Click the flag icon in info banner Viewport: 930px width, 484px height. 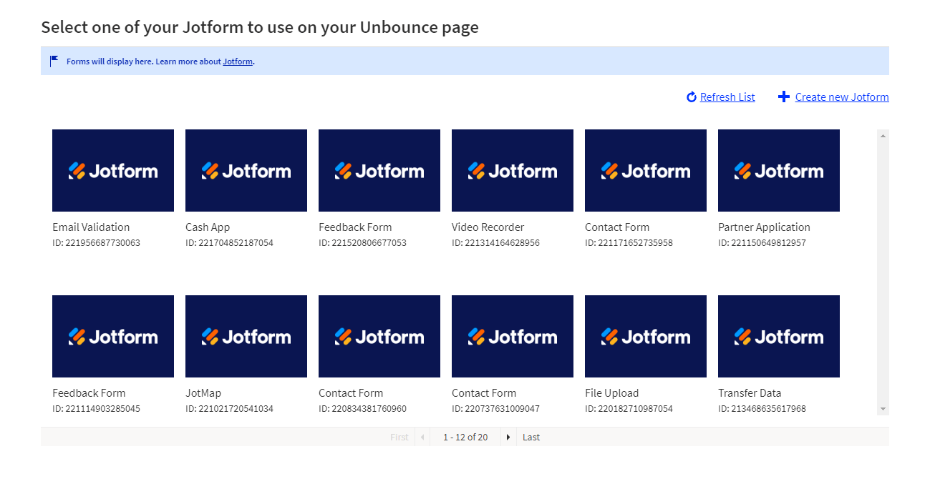54,61
